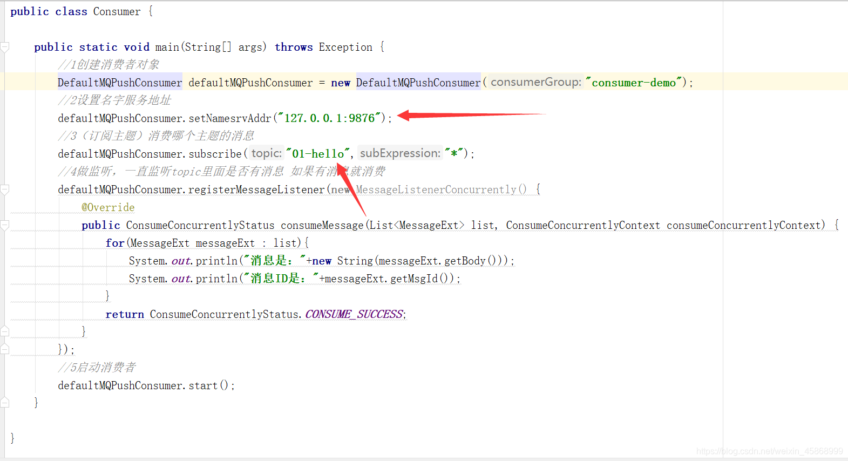Click the subExpression: parameter hint
Viewport: 848px width, 461px height.
400,153
